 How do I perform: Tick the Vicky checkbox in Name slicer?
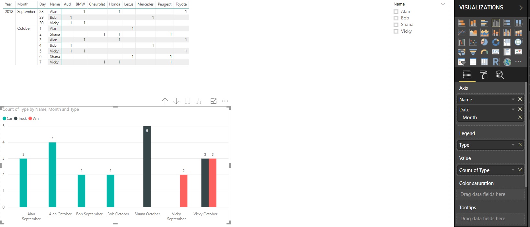pyautogui.click(x=396, y=31)
